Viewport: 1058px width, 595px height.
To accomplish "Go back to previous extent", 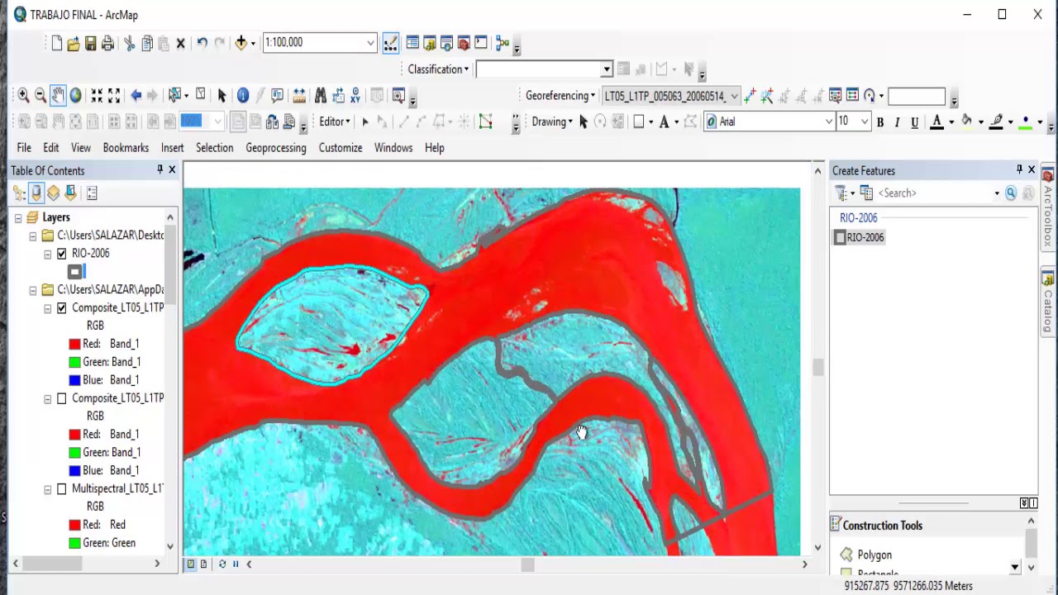I will [x=136, y=96].
